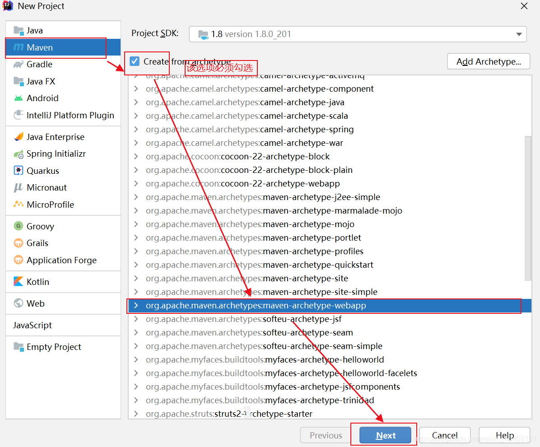Click the Java FX folder icon

click(x=18, y=81)
